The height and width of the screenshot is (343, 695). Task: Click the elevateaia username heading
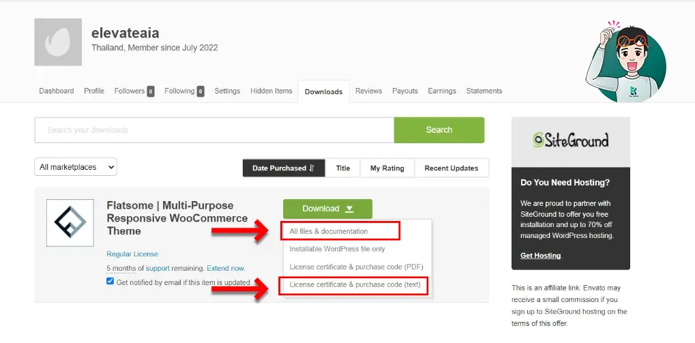click(125, 33)
